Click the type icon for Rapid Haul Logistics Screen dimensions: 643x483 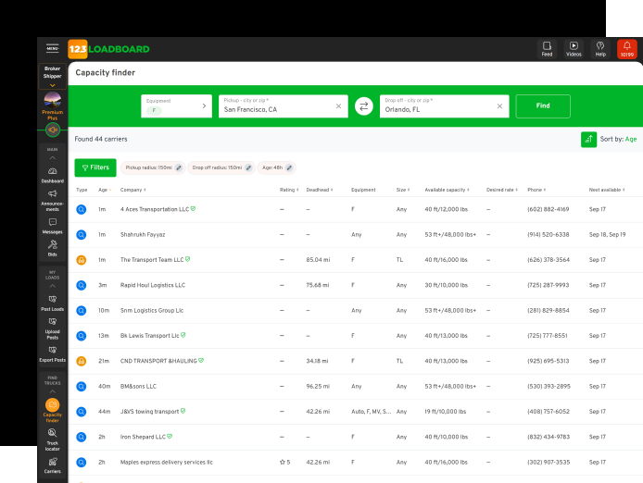pos(82,285)
